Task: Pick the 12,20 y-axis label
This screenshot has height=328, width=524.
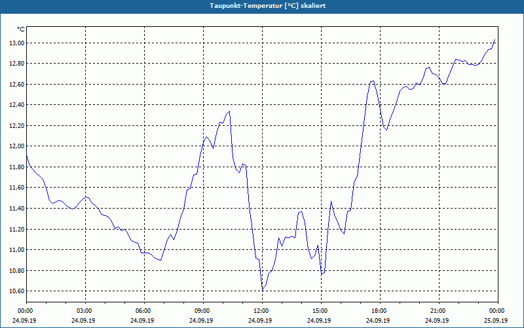Action: [x=16, y=126]
